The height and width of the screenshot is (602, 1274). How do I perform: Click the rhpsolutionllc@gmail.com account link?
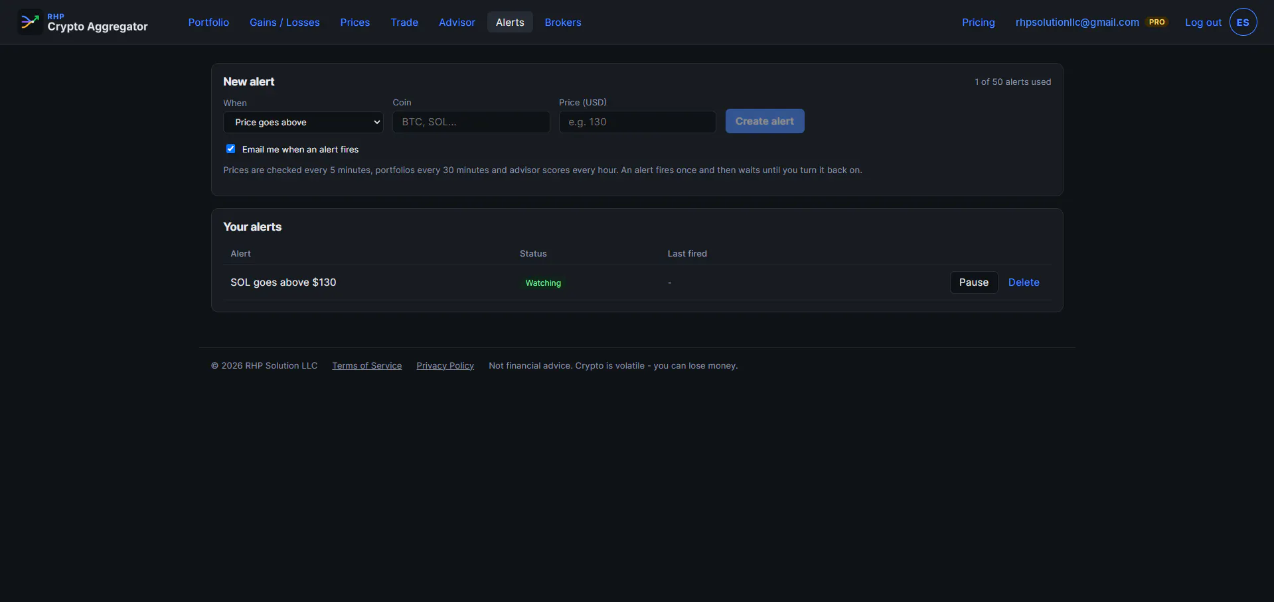click(x=1077, y=22)
